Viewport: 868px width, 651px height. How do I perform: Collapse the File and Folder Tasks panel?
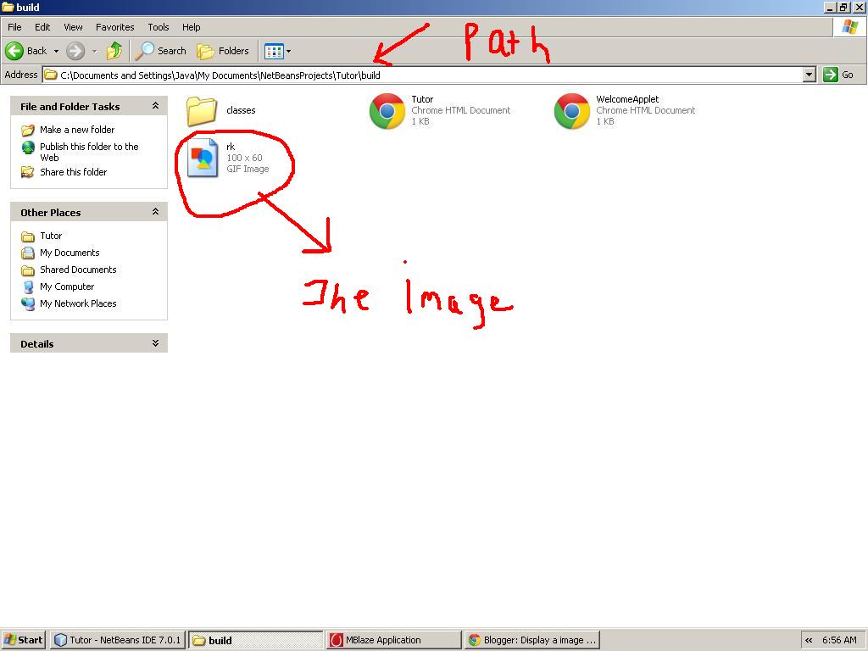click(155, 106)
